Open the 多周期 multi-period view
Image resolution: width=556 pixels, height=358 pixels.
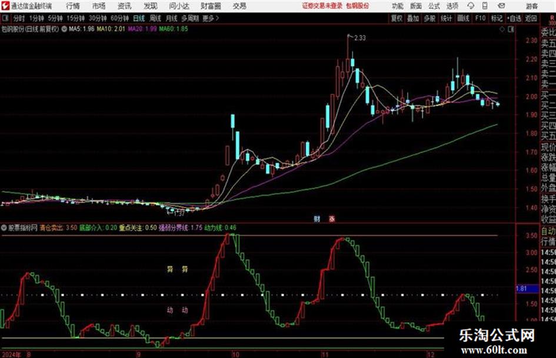191,18
